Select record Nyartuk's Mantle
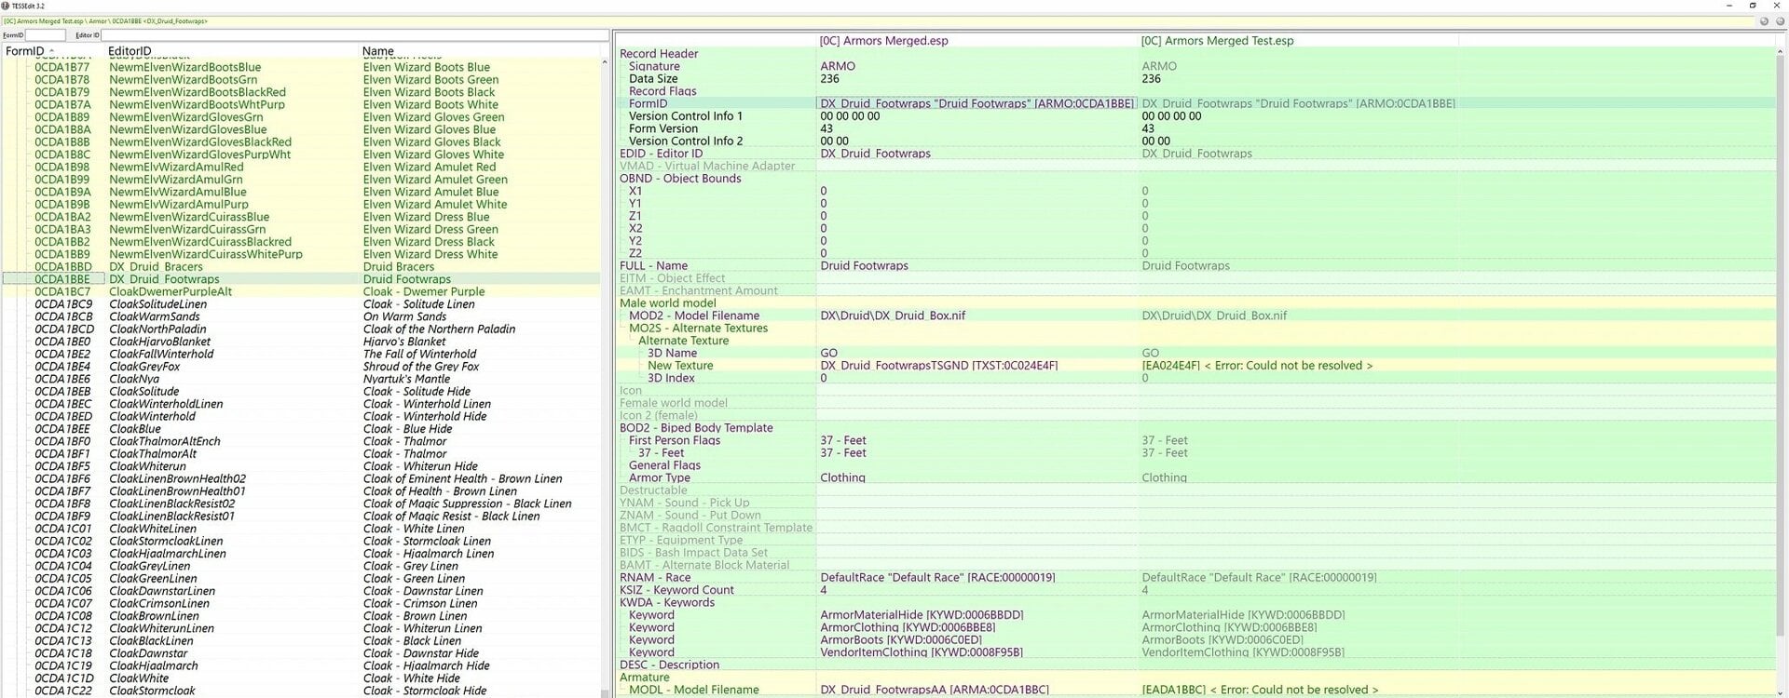 coord(406,379)
